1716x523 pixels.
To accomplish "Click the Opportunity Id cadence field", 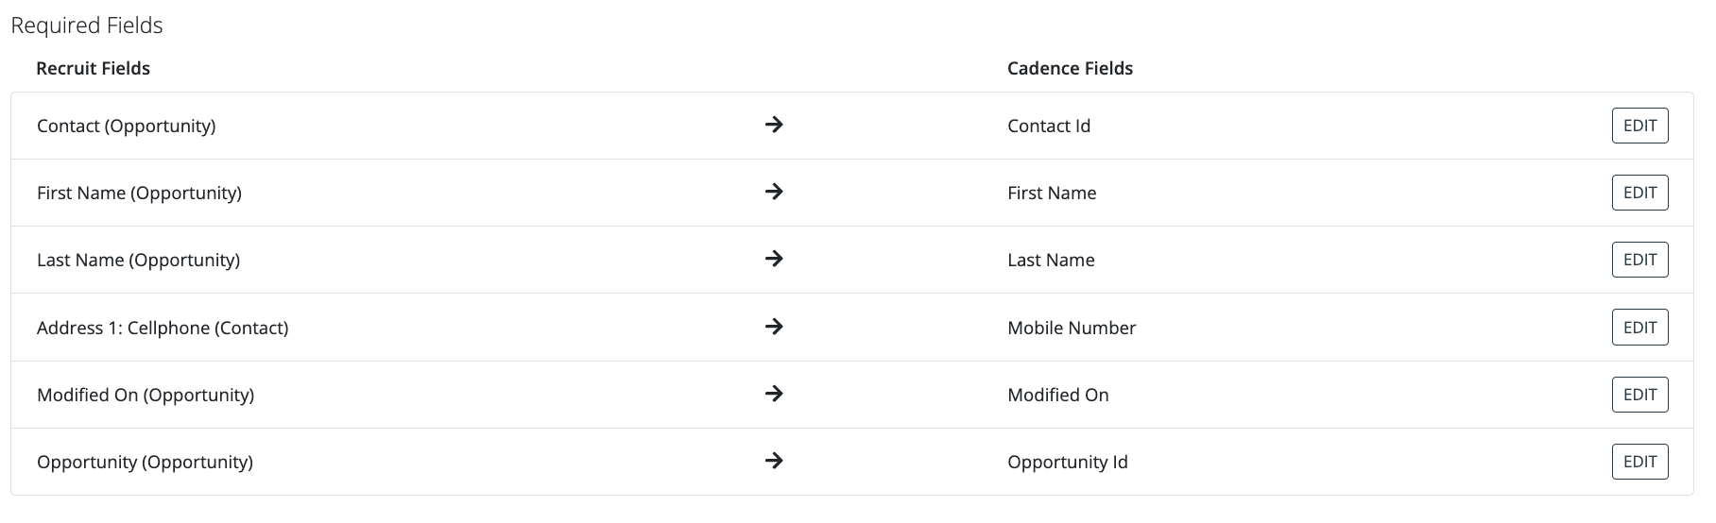I will pyautogui.click(x=1068, y=462).
